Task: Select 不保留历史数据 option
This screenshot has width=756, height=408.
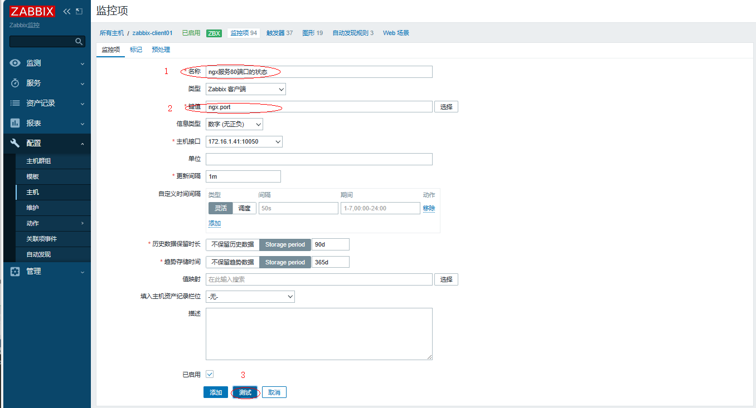Action: coord(232,244)
